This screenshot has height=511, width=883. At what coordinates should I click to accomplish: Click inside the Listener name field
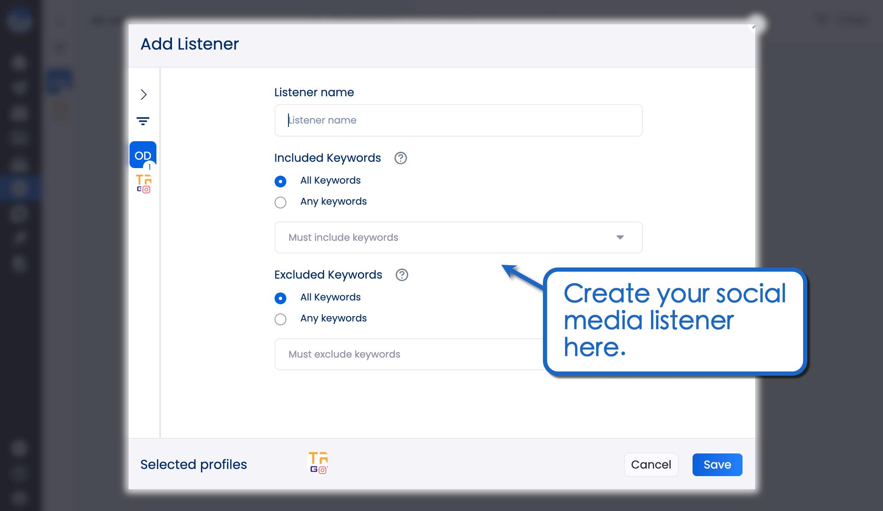(x=458, y=120)
